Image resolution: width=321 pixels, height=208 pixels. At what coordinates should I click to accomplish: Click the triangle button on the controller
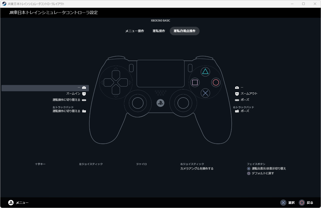point(205,72)
